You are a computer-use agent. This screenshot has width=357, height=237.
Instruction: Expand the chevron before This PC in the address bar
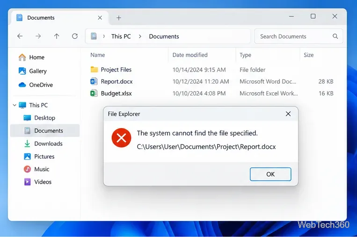click(x=104, y=36)
